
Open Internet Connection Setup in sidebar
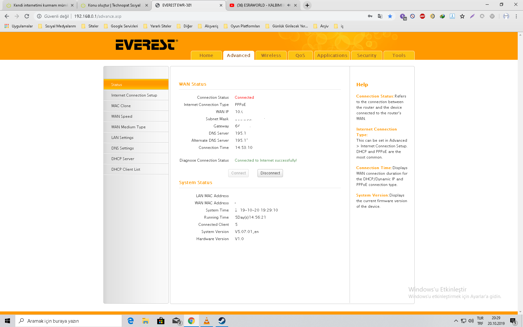tap(136, 95)
